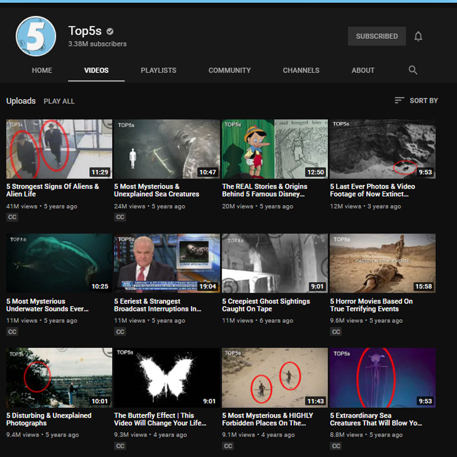Select the ABOUT tab

coord(363,70)
